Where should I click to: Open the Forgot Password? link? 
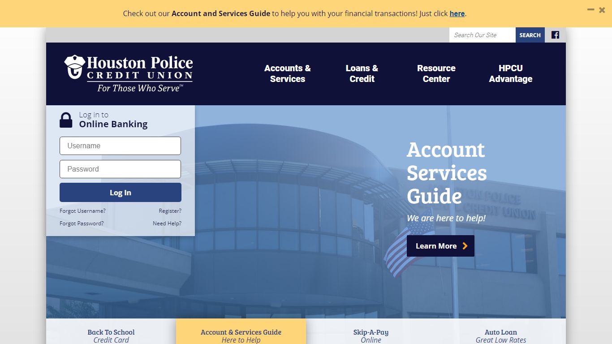[x=82, y=224]
